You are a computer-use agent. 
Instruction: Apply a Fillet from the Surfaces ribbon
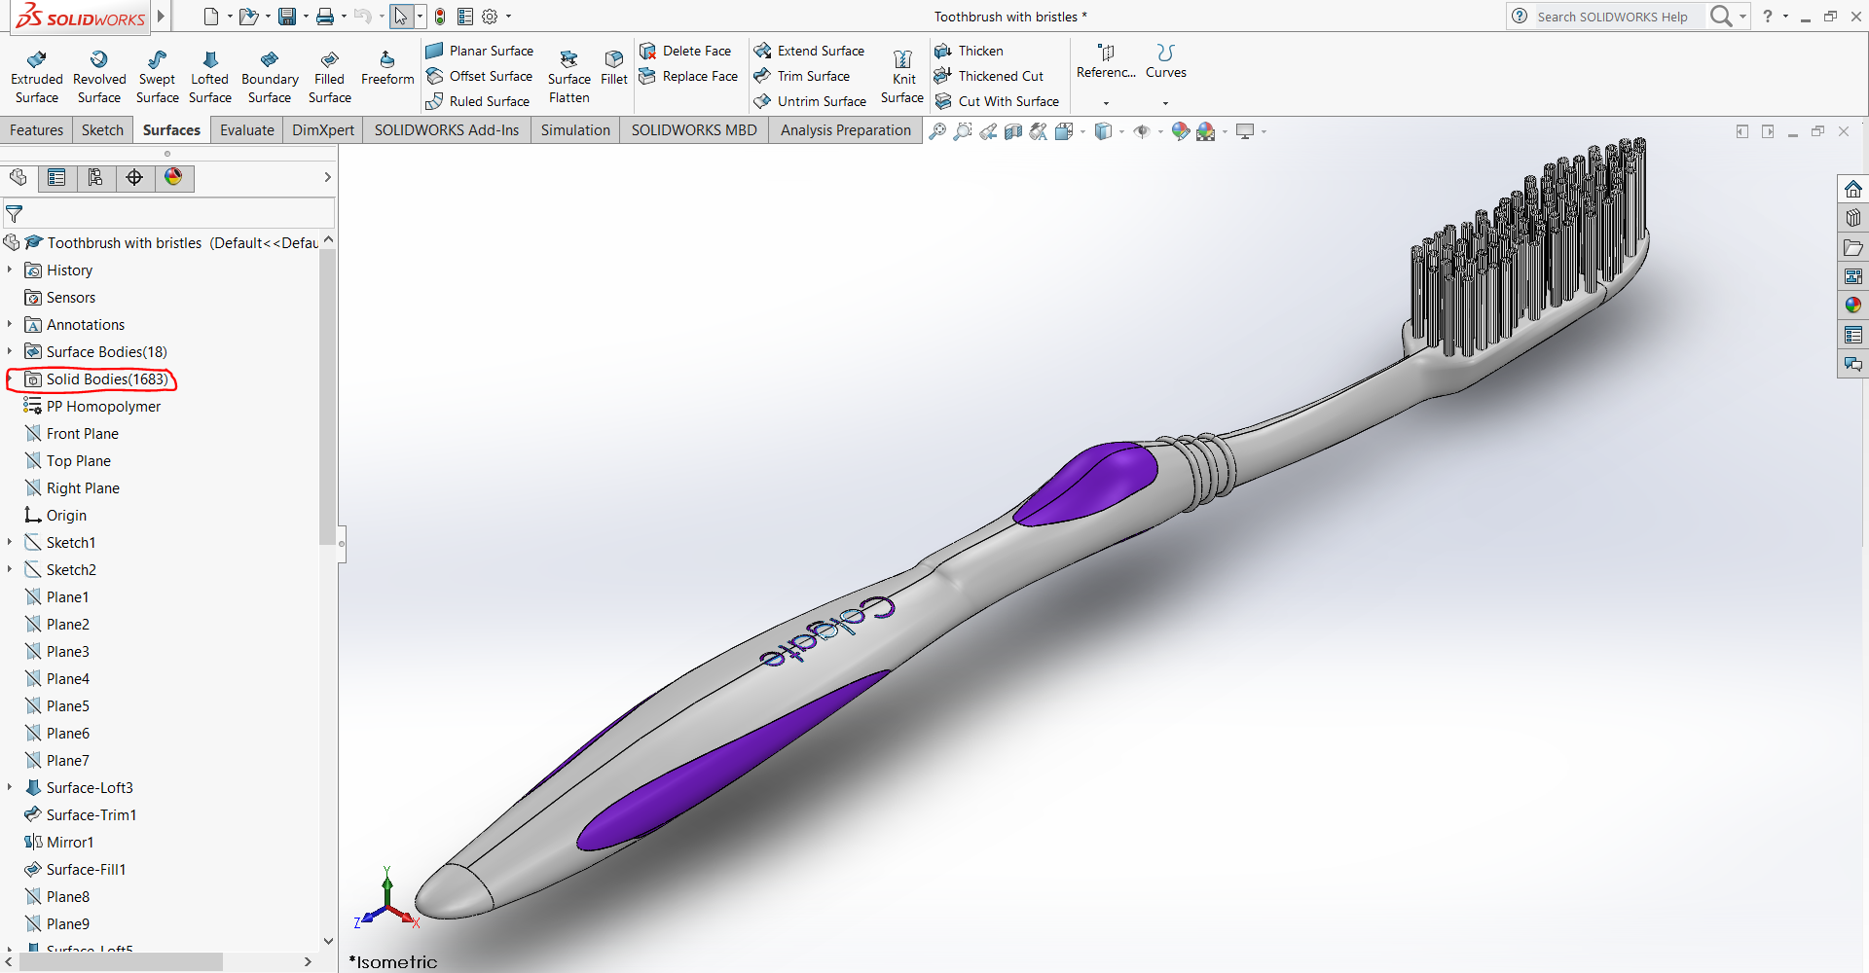[614, 68]
